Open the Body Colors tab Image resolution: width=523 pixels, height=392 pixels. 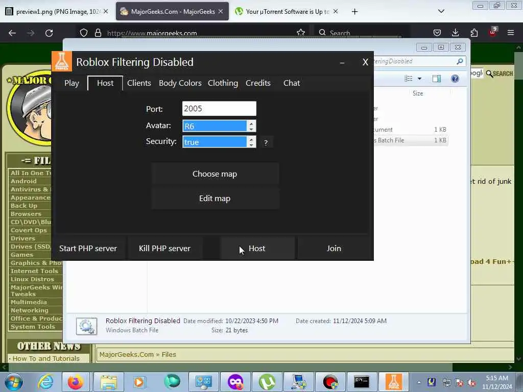pos(180,83)
